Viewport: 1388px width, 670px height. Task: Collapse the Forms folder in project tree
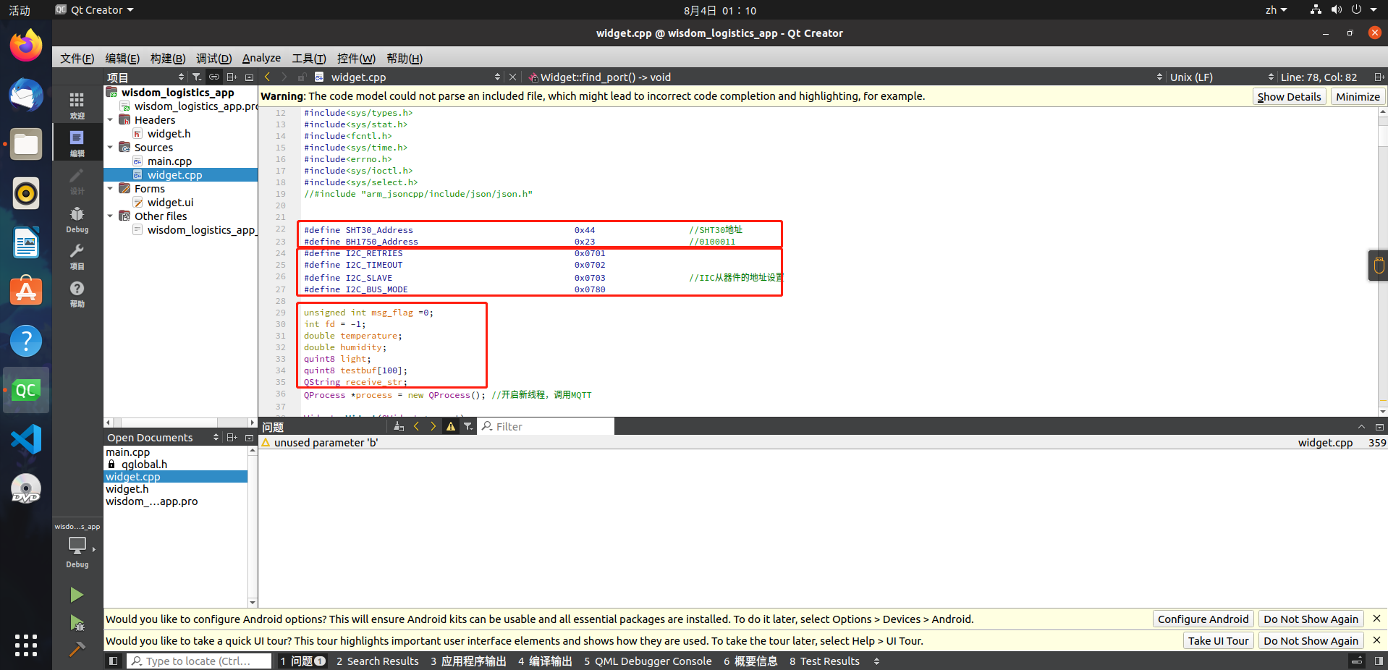[110, 189]
